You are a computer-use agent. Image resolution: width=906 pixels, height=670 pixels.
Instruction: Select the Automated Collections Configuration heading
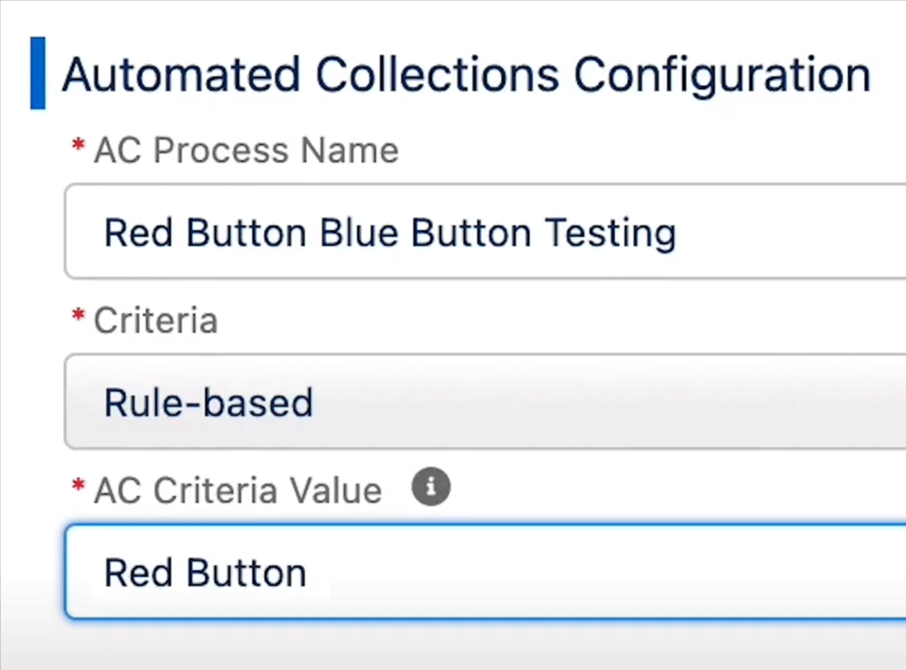pos(466,75)
